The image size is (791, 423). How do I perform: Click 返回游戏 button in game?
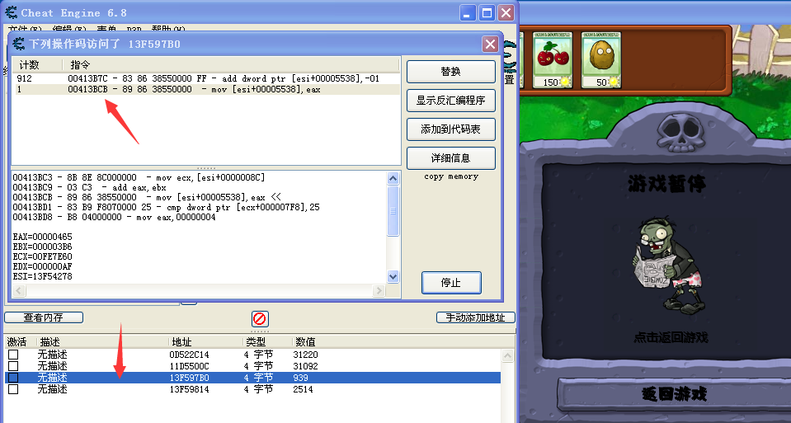674,394
